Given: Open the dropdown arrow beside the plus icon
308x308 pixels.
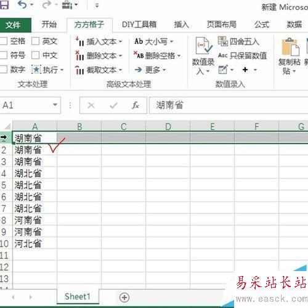Looking at the screenshot, I should click(x=255, y=70).
